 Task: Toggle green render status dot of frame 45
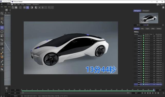[143, 73]
